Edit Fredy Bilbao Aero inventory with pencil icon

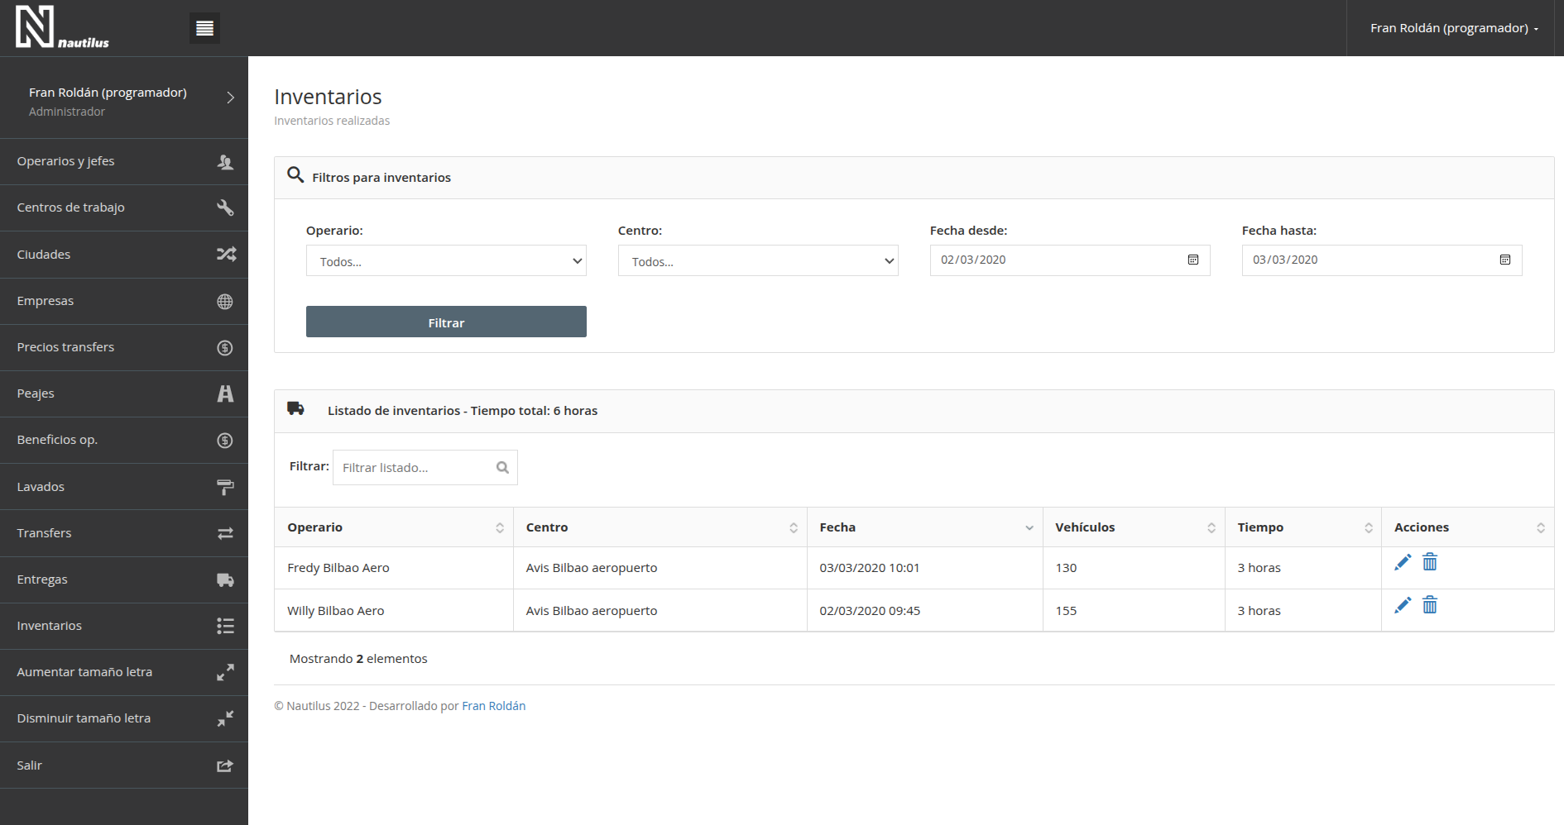[1403, 563]
